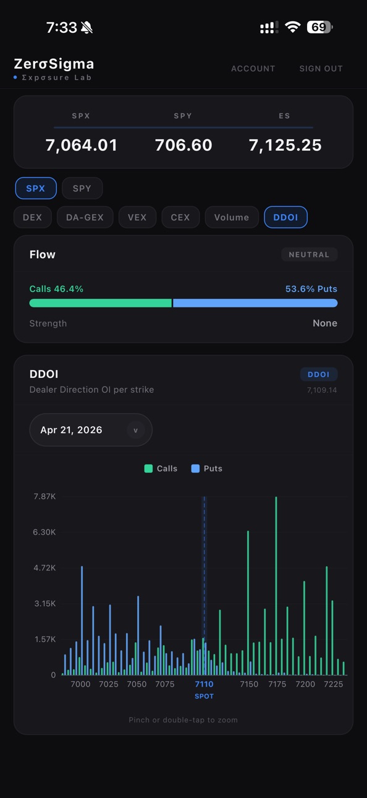Switch to the SPY ticker toggle
This screenshot has height=798, width=367.
point(82,188)
